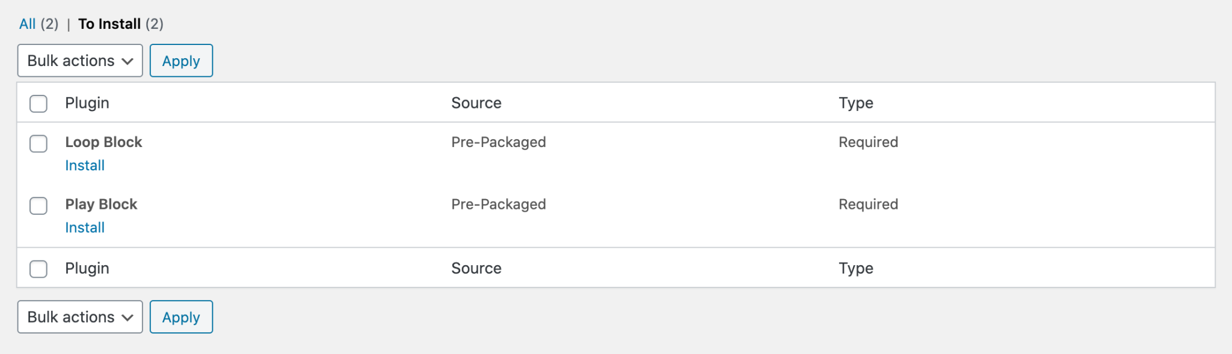Click the bottom Type column label
The width and height of the screenshot is (1232, 354).
855,268
